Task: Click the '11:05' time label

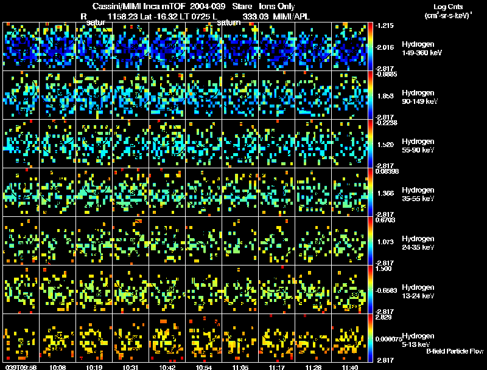Action: [x=240, y=367]
